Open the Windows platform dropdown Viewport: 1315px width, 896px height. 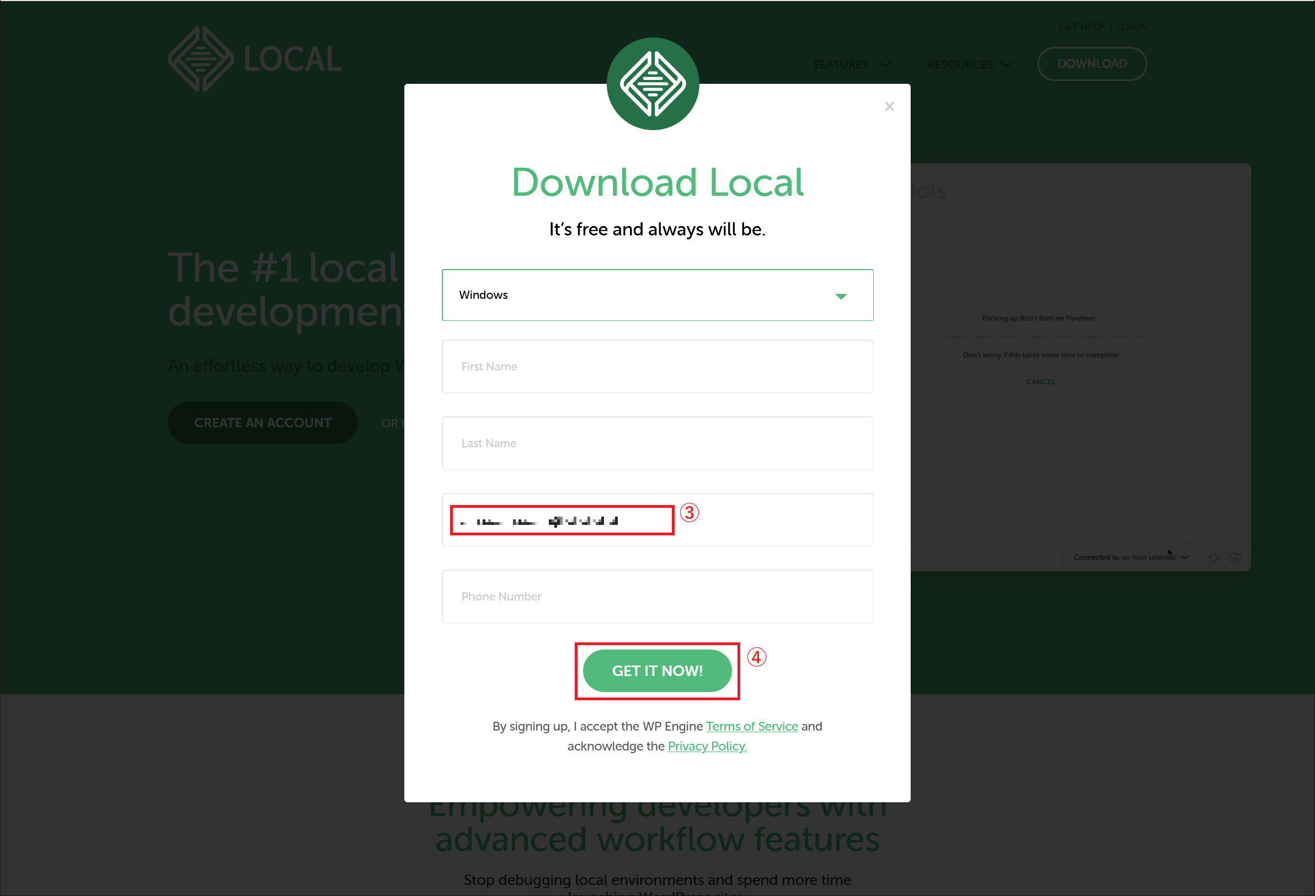657,294
